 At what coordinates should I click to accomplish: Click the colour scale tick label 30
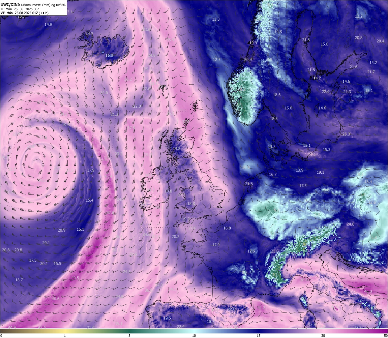click(323, 336)
